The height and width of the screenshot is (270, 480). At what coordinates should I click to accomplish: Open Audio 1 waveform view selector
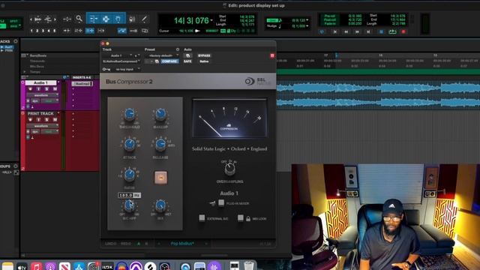pos(42,95)
